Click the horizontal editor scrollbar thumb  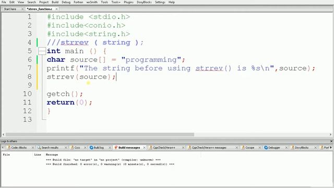pyautogui.click(x=100, y=135)
